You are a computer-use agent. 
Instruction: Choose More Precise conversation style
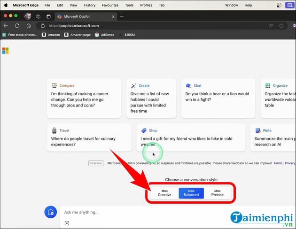[x=217, y=193]
